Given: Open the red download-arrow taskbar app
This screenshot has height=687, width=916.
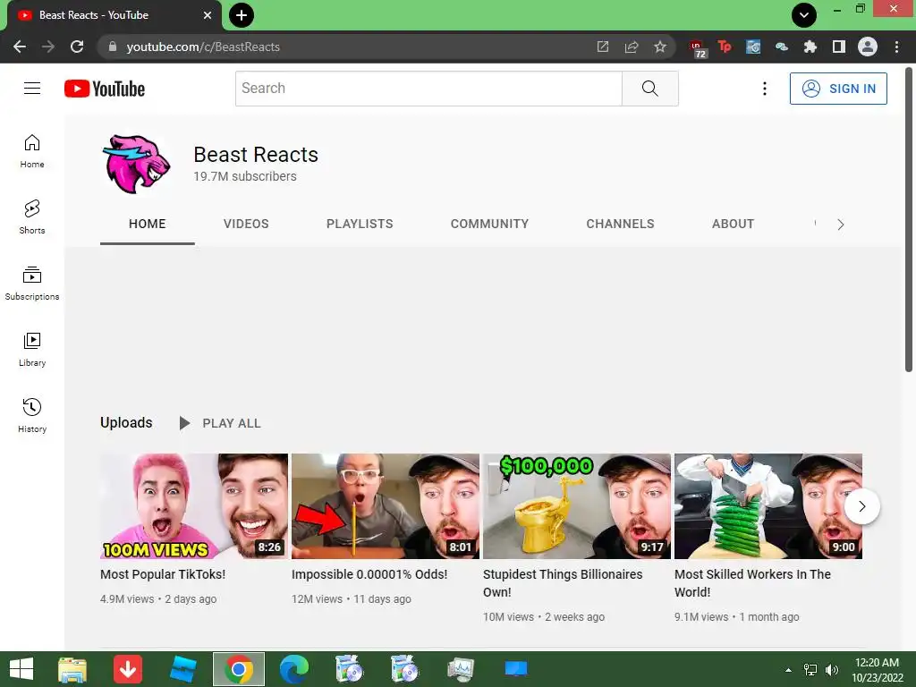Looking at the screenshot, I should (128, 669).
